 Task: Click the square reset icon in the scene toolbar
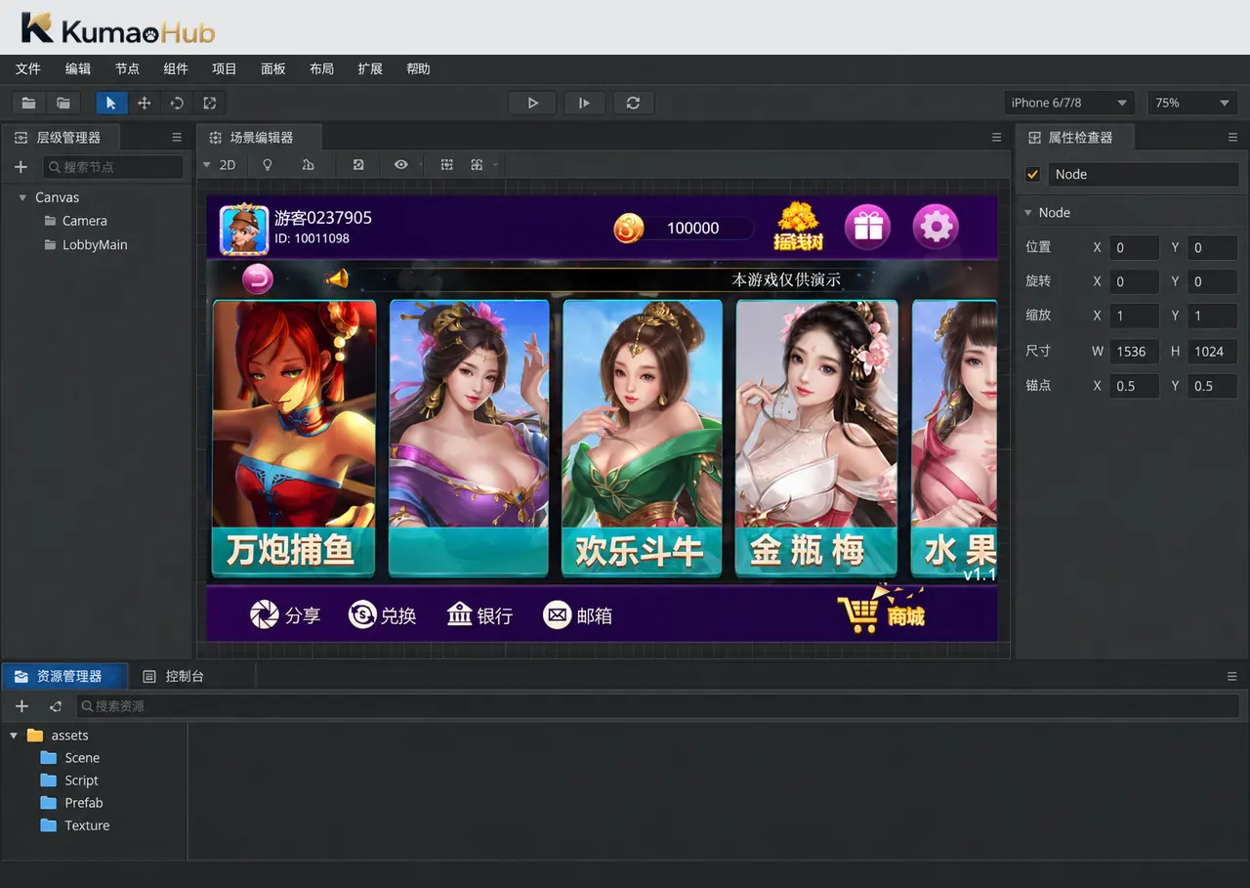[x=358, y=165]
